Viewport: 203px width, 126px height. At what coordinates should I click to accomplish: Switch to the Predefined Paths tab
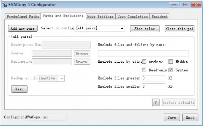[23, 17]
